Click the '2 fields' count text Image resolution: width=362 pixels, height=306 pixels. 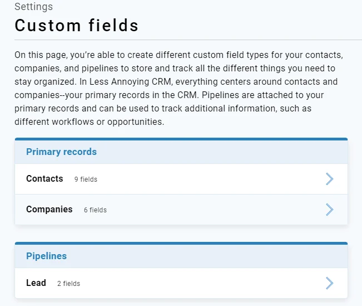pyautogui.click(x=68, y=284)
